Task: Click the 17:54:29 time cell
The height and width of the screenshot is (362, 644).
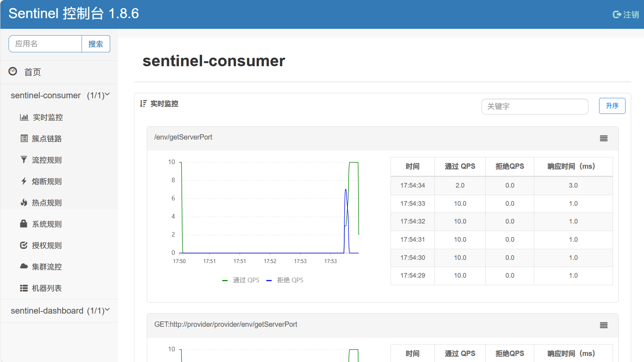Action: click(413, 276)
